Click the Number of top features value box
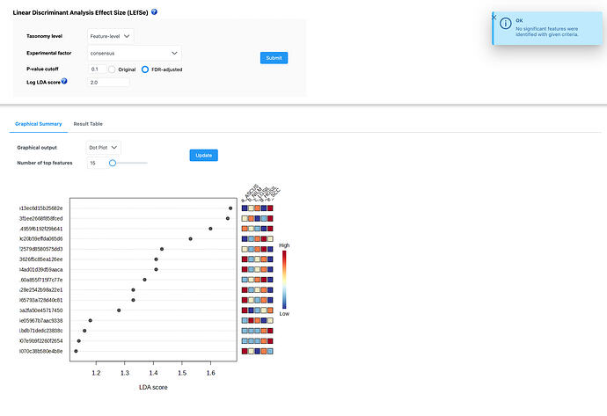 (94, 163)
